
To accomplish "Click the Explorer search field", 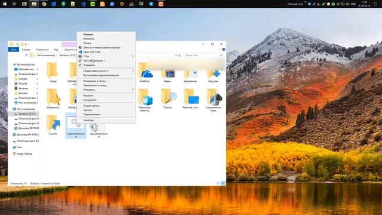I will coord(203,56).
